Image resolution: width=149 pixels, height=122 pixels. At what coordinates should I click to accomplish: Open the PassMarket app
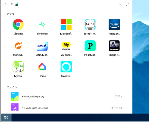tap(90, 46)
